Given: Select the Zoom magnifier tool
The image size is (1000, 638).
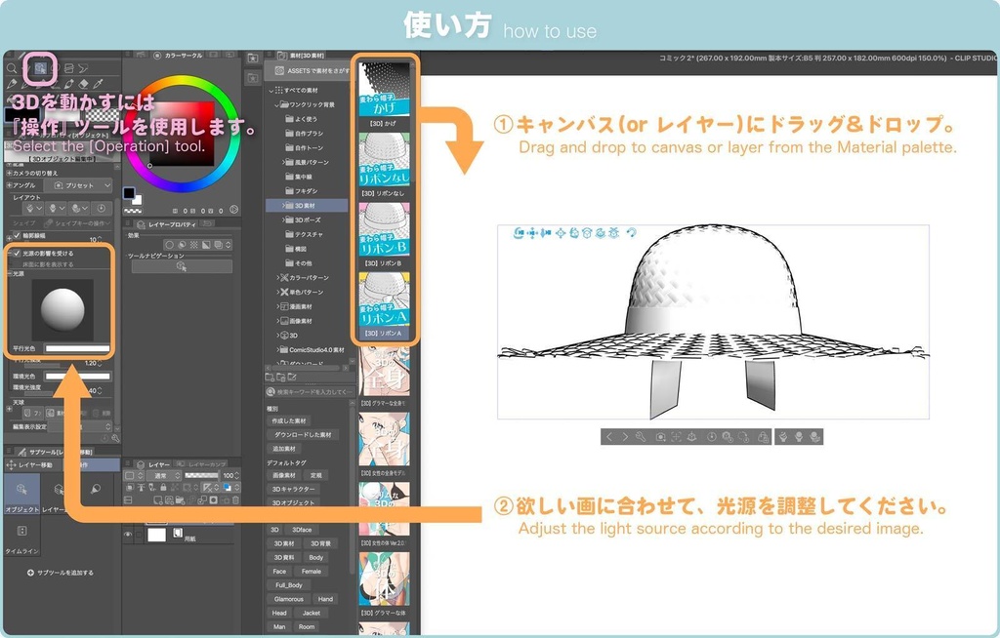Looking at the screenshot, I should (x=10, y=67).
